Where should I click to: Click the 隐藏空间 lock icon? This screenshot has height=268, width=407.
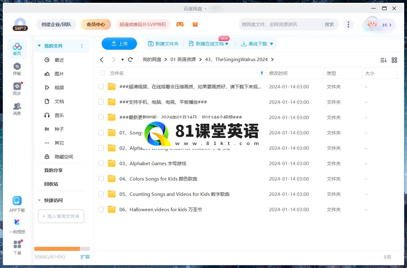47,157
